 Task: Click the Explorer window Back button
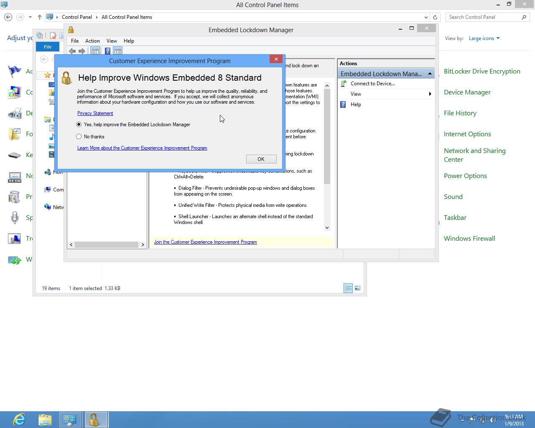click(43, 59)
